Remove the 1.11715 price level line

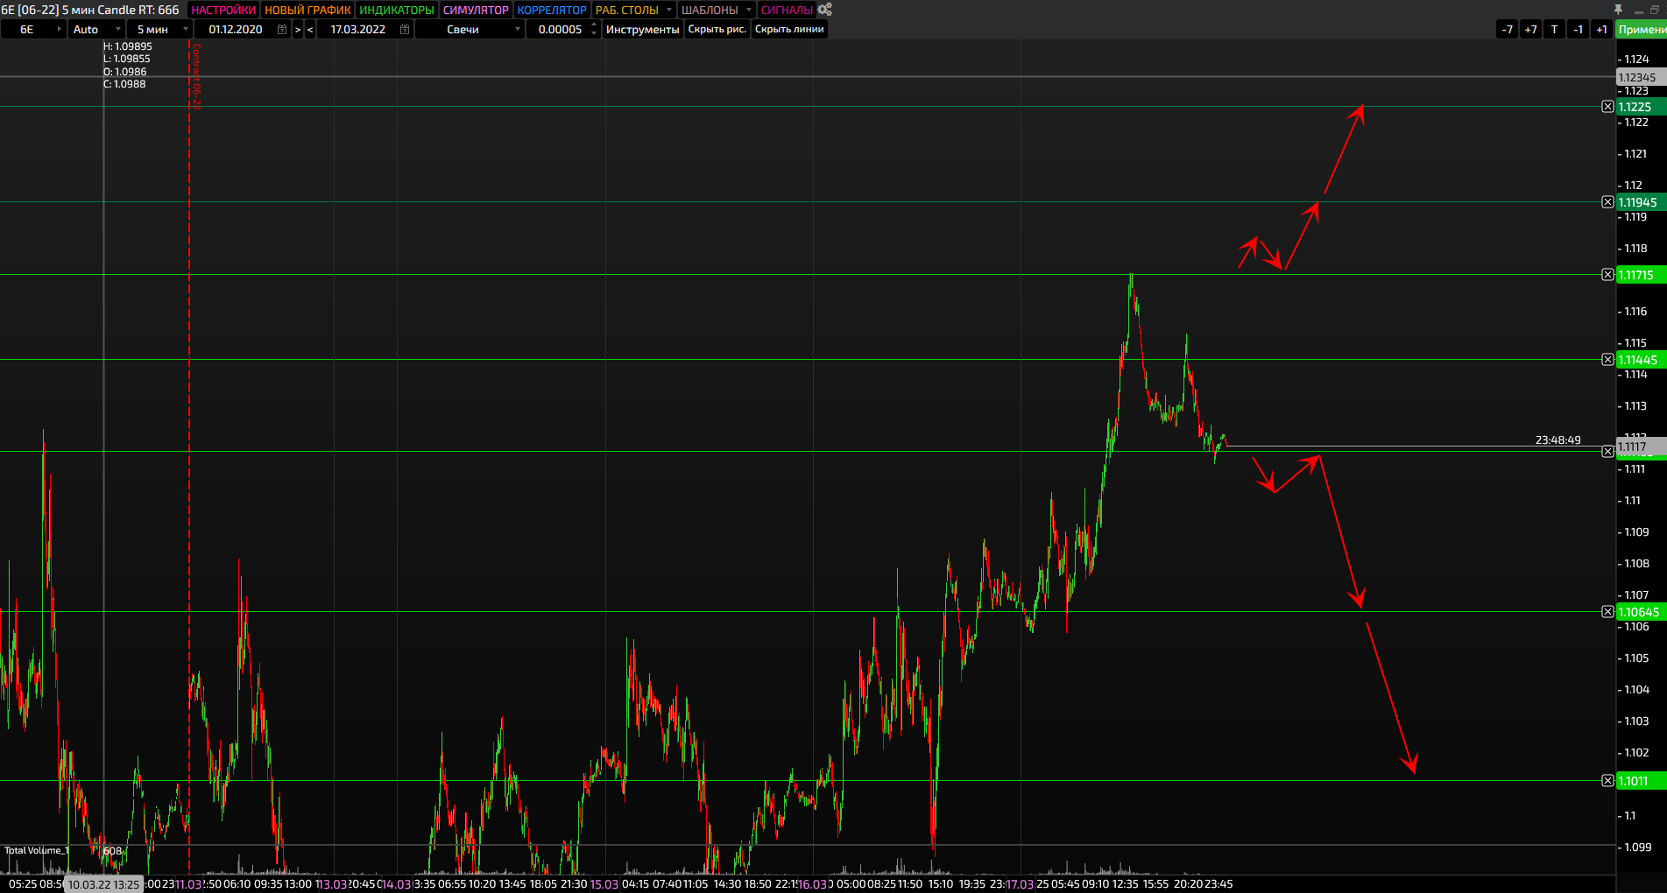coord(1607,275)
